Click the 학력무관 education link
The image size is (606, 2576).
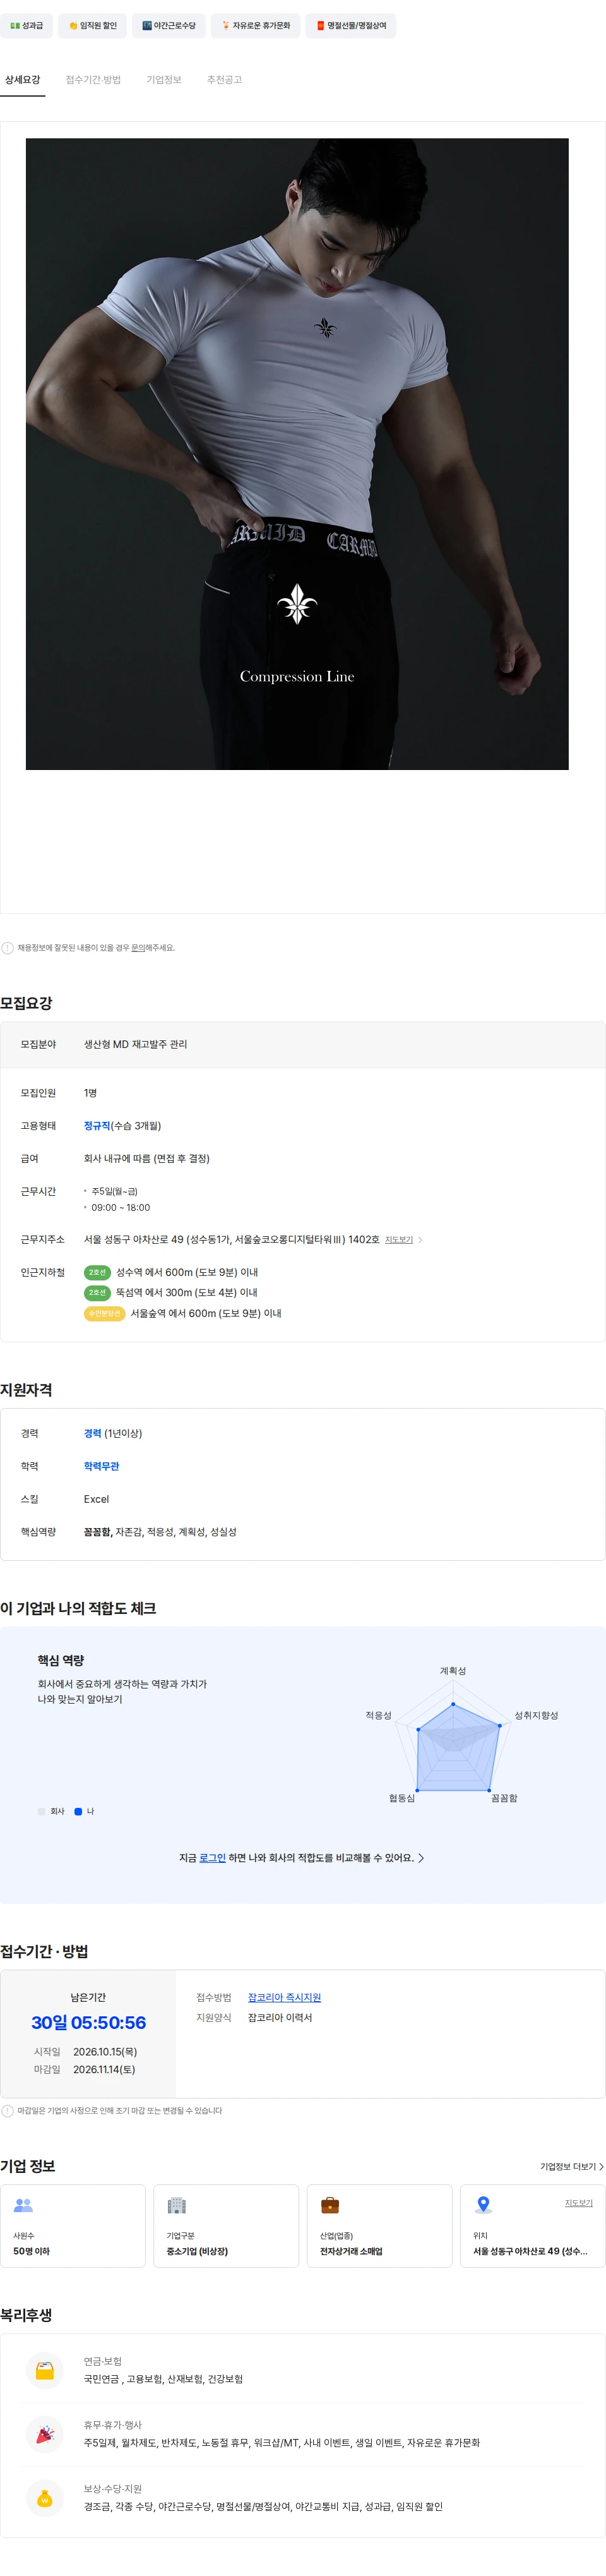pyautogui.click(x=101, y=1467)
